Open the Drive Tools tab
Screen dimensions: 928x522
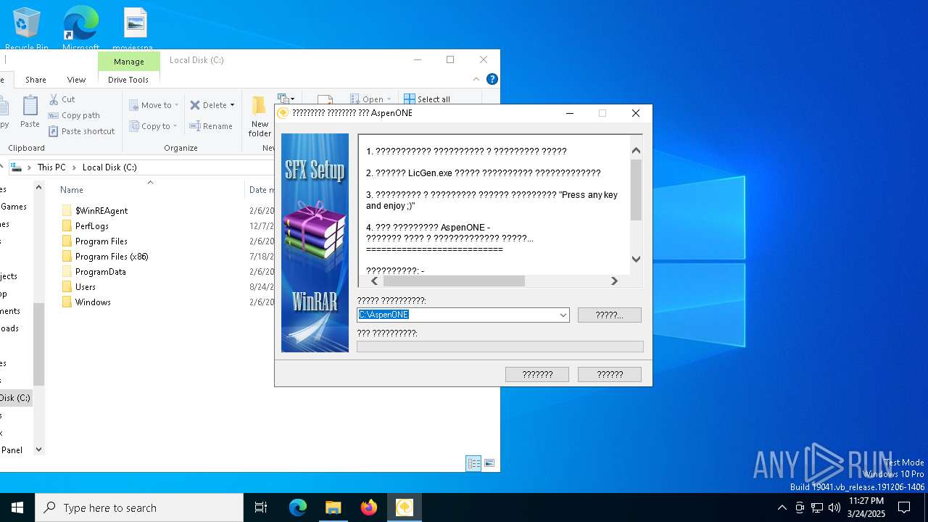128,80
